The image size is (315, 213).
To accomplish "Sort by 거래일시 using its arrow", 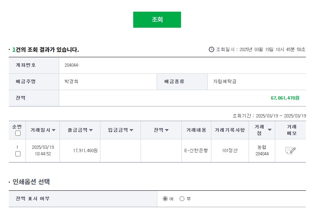I will click(x=54, y=130).
